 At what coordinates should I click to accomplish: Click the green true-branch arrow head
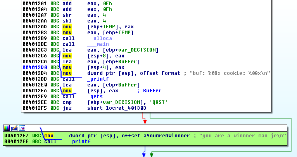click(152, 154)
